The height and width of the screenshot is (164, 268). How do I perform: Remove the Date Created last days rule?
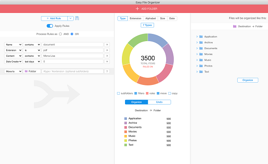point(107,61)
